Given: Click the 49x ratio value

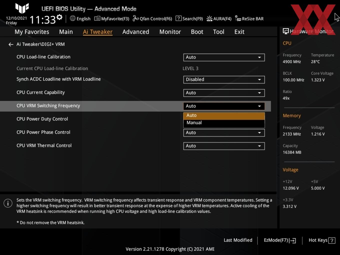Looking at the screenshot, I should click(x=286, y=98).
